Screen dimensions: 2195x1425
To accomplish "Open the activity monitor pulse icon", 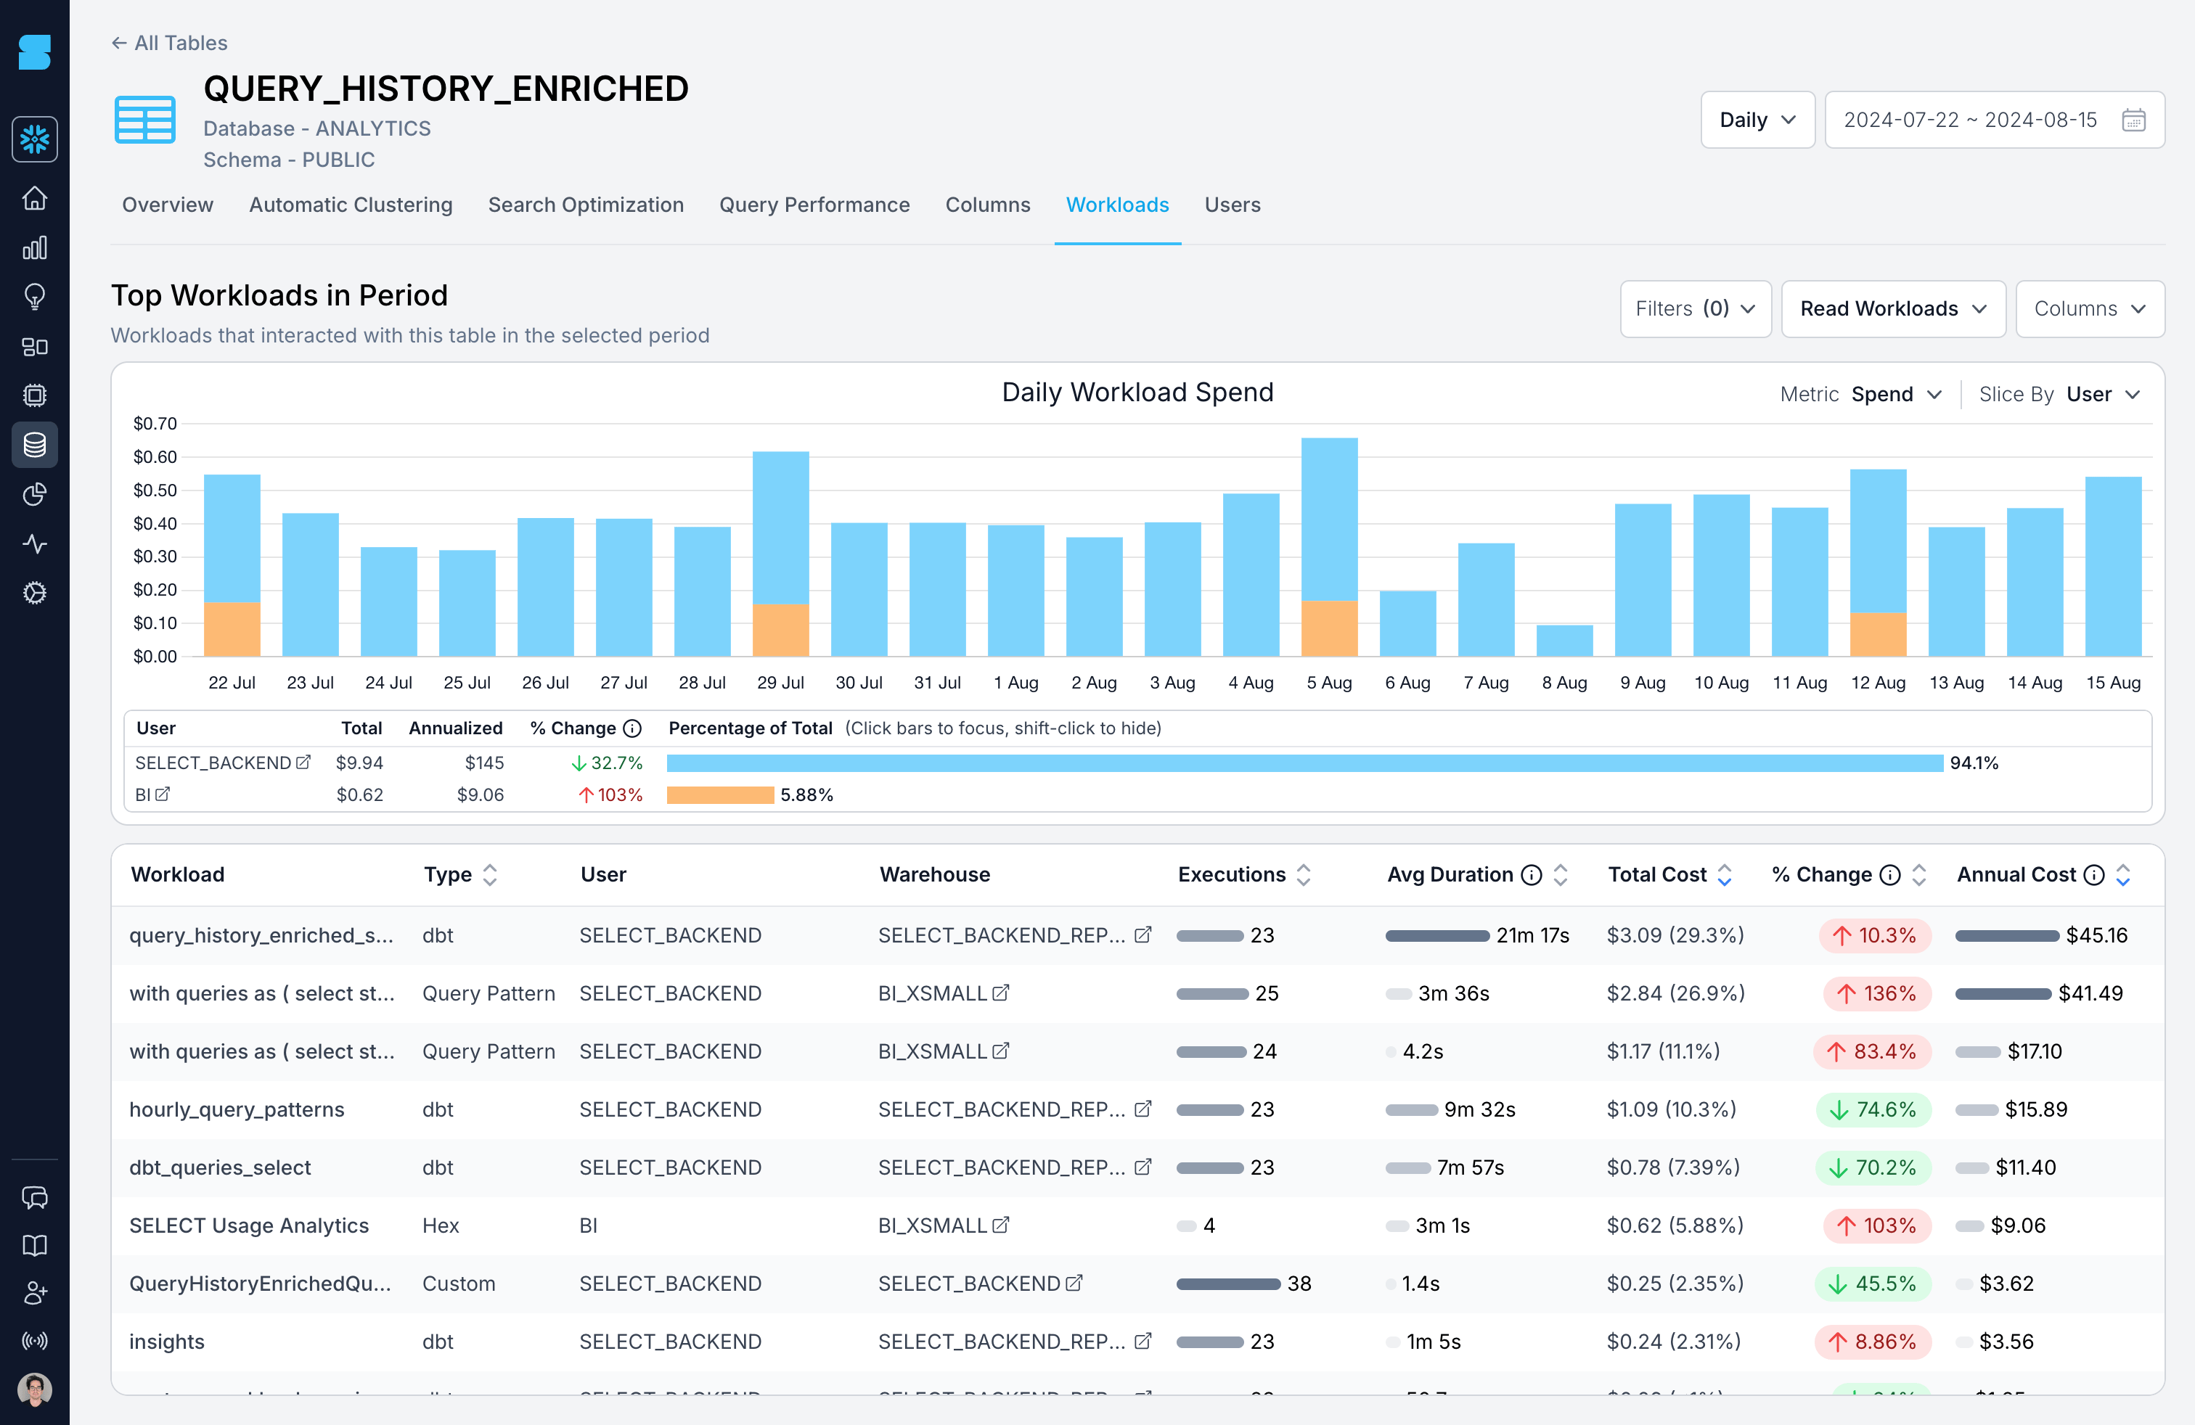I will [34, 544].
